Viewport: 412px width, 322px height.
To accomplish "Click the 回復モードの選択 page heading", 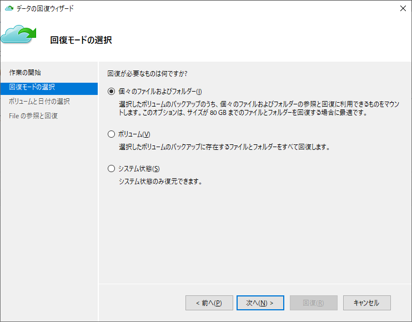I will coord(81,40).
